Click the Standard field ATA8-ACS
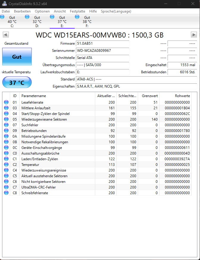 click(137, 79)
